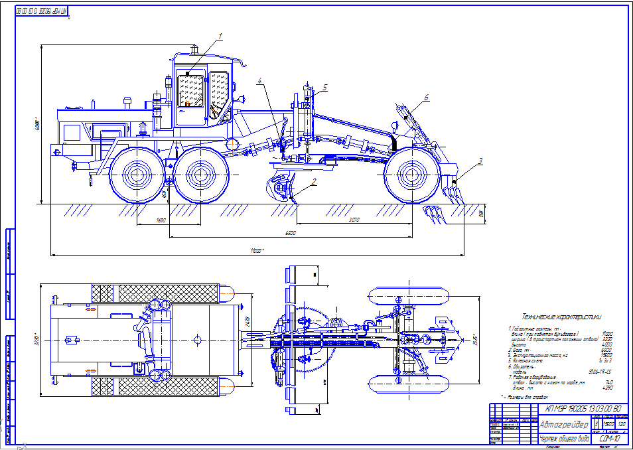Click the scale value 1:20 in the title block
The width and height of the screenshot is (633, 450).
point(622,425)
